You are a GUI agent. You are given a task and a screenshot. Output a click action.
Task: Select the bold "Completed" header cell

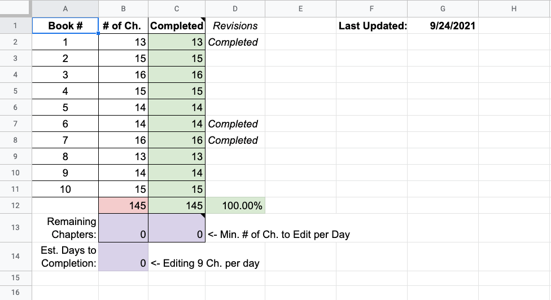click(177, 26)
